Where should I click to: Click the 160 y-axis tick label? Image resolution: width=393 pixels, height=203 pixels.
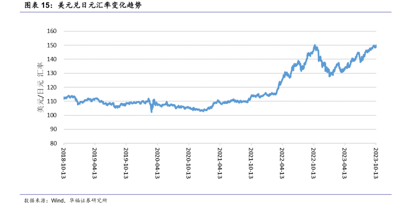[x=52, y=31]
